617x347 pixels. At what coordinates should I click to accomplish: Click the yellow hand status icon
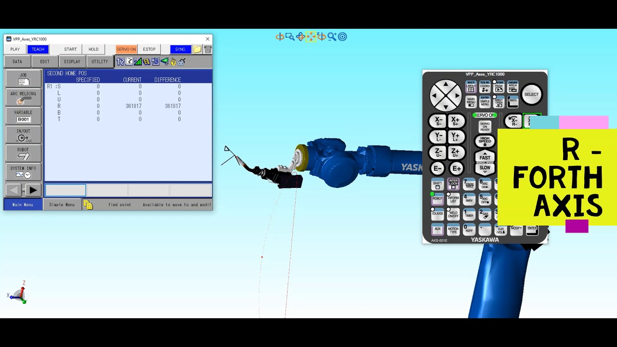173,62
